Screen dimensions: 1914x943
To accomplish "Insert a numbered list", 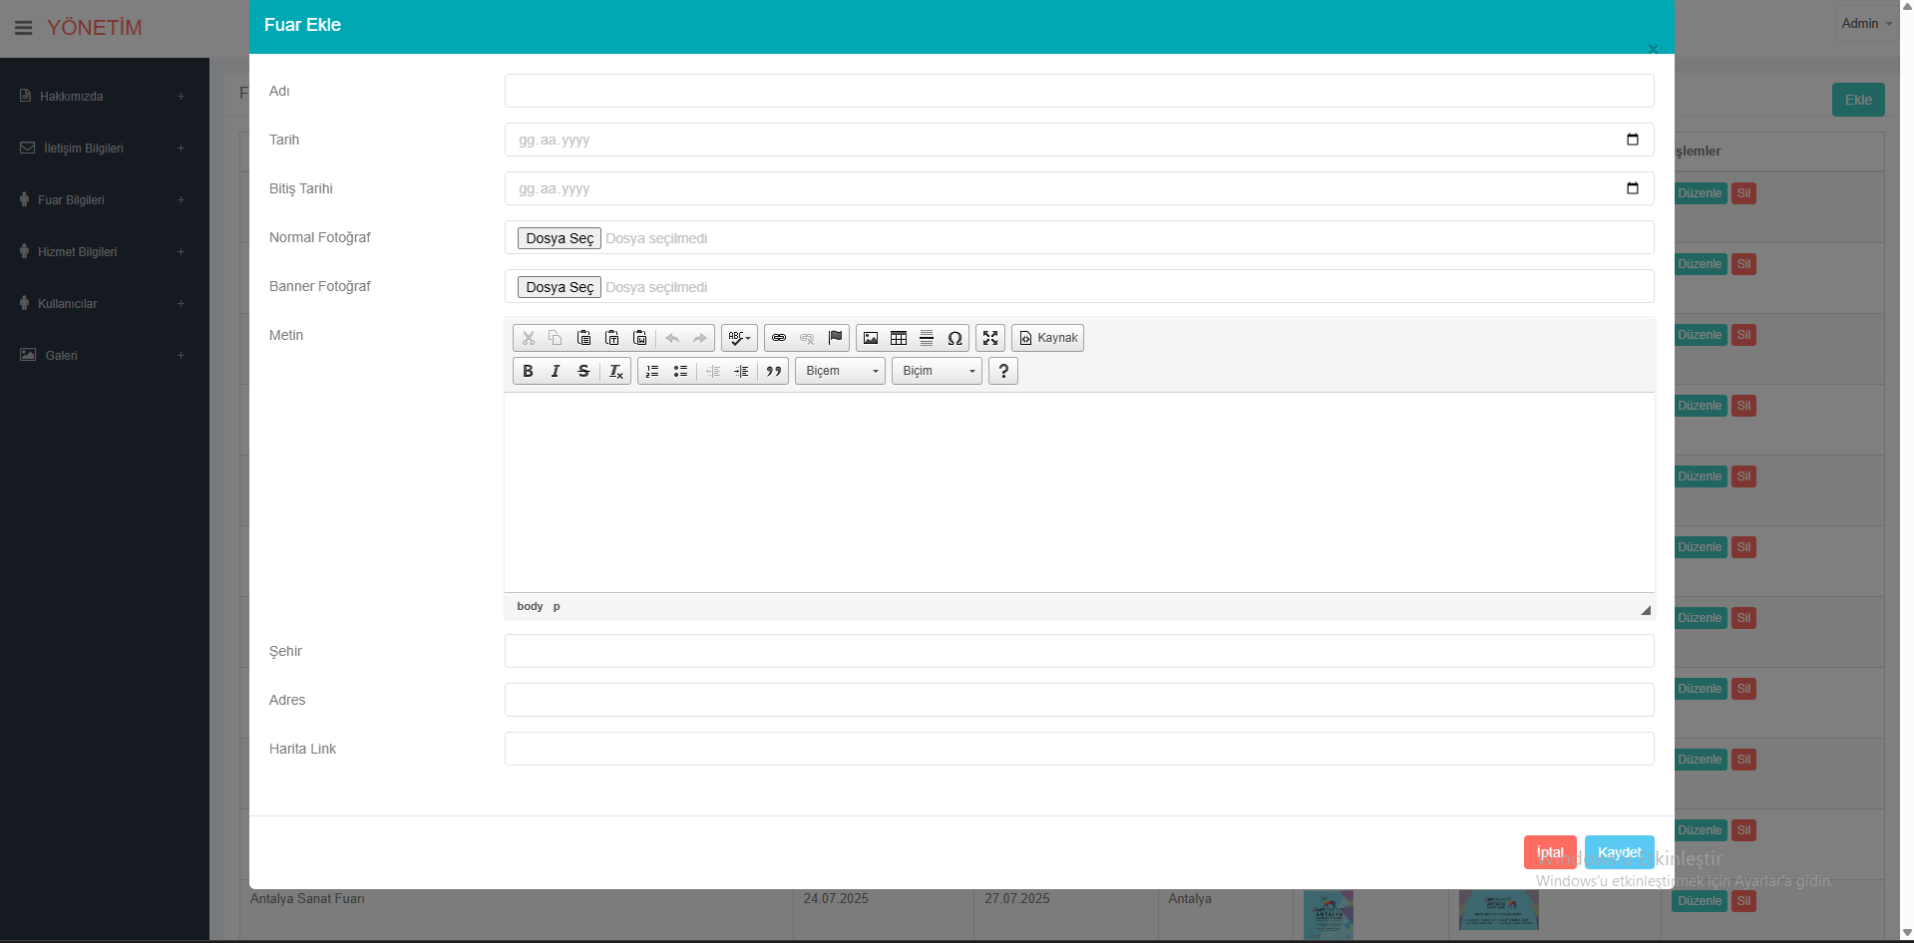I will [x=652, y=371].
